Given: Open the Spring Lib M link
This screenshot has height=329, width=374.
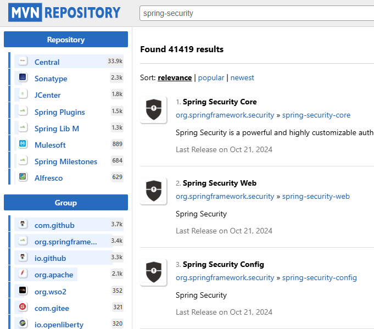Looking at the screenshot, I should [x=57, y=129].
